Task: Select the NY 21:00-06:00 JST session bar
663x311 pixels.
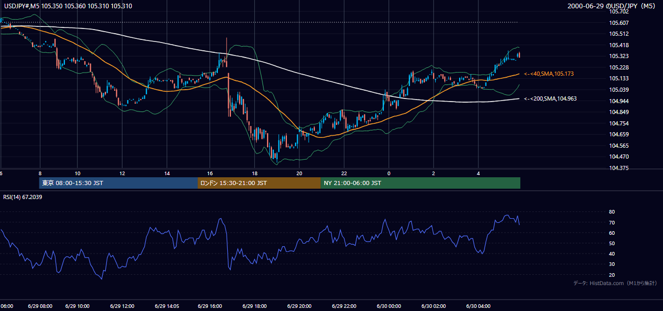Action: (x=420, y=183)
